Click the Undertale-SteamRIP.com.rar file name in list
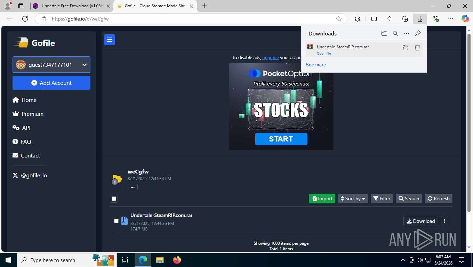This screenshot has height=267, width=473. coord(161,215)
